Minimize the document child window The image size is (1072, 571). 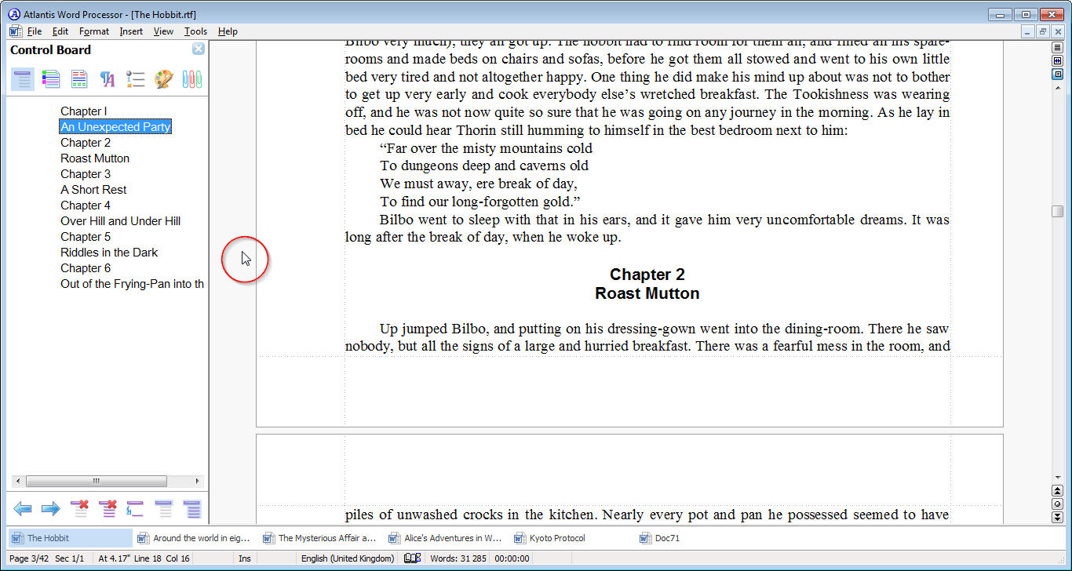[x=1029, y=31]
